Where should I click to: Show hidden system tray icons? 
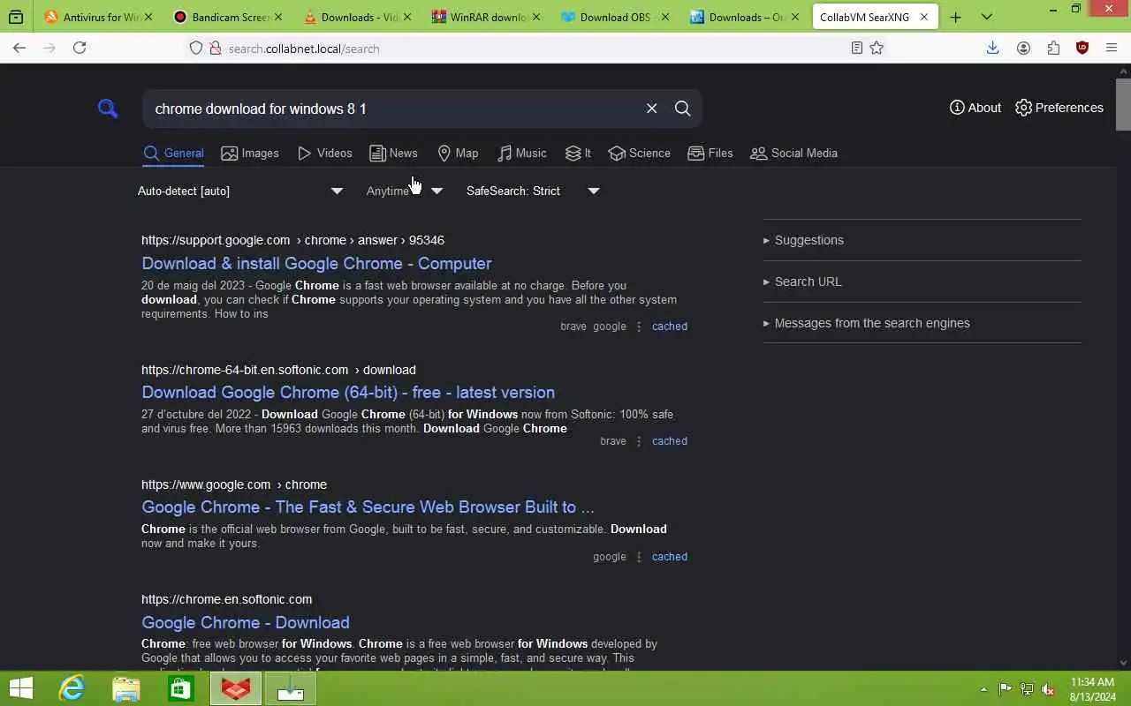coord(983,689)
